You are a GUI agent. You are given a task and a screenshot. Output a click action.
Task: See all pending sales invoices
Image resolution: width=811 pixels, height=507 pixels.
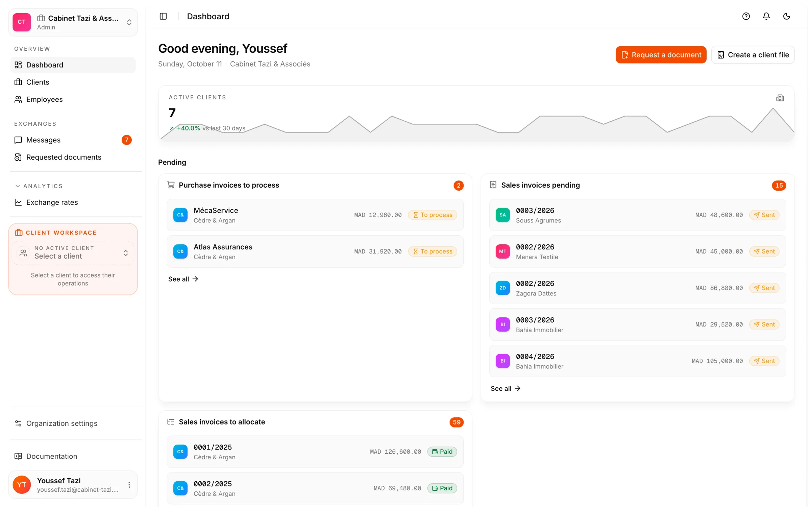point(506,389)
